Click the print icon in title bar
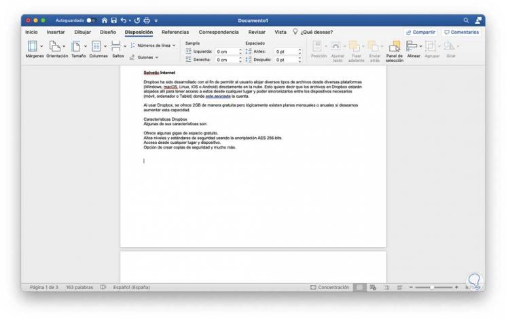Screen dimensions: 506x319 (147, 20)
